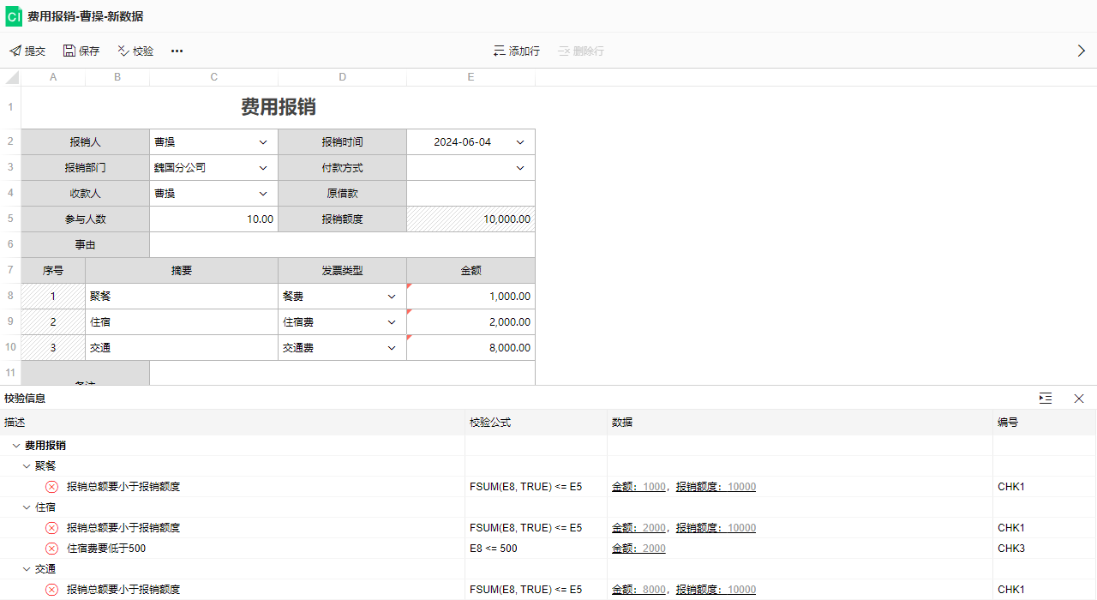Close the 校验信息 validation panel
The height and width of the screenshot is (600, 1097).
pyautogui.click(x=1079, y=399)
